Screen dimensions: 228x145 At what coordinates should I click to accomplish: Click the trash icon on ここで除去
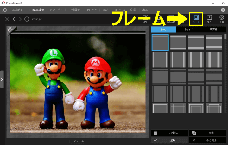coord(155,133)
